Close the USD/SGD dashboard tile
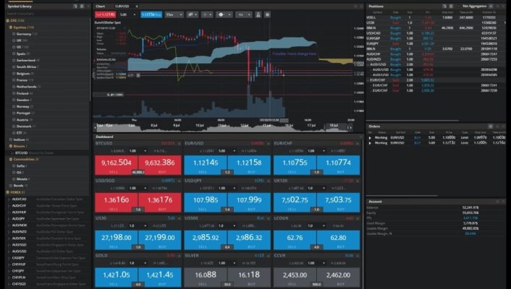Screen dimensions: 511x289 179,181
